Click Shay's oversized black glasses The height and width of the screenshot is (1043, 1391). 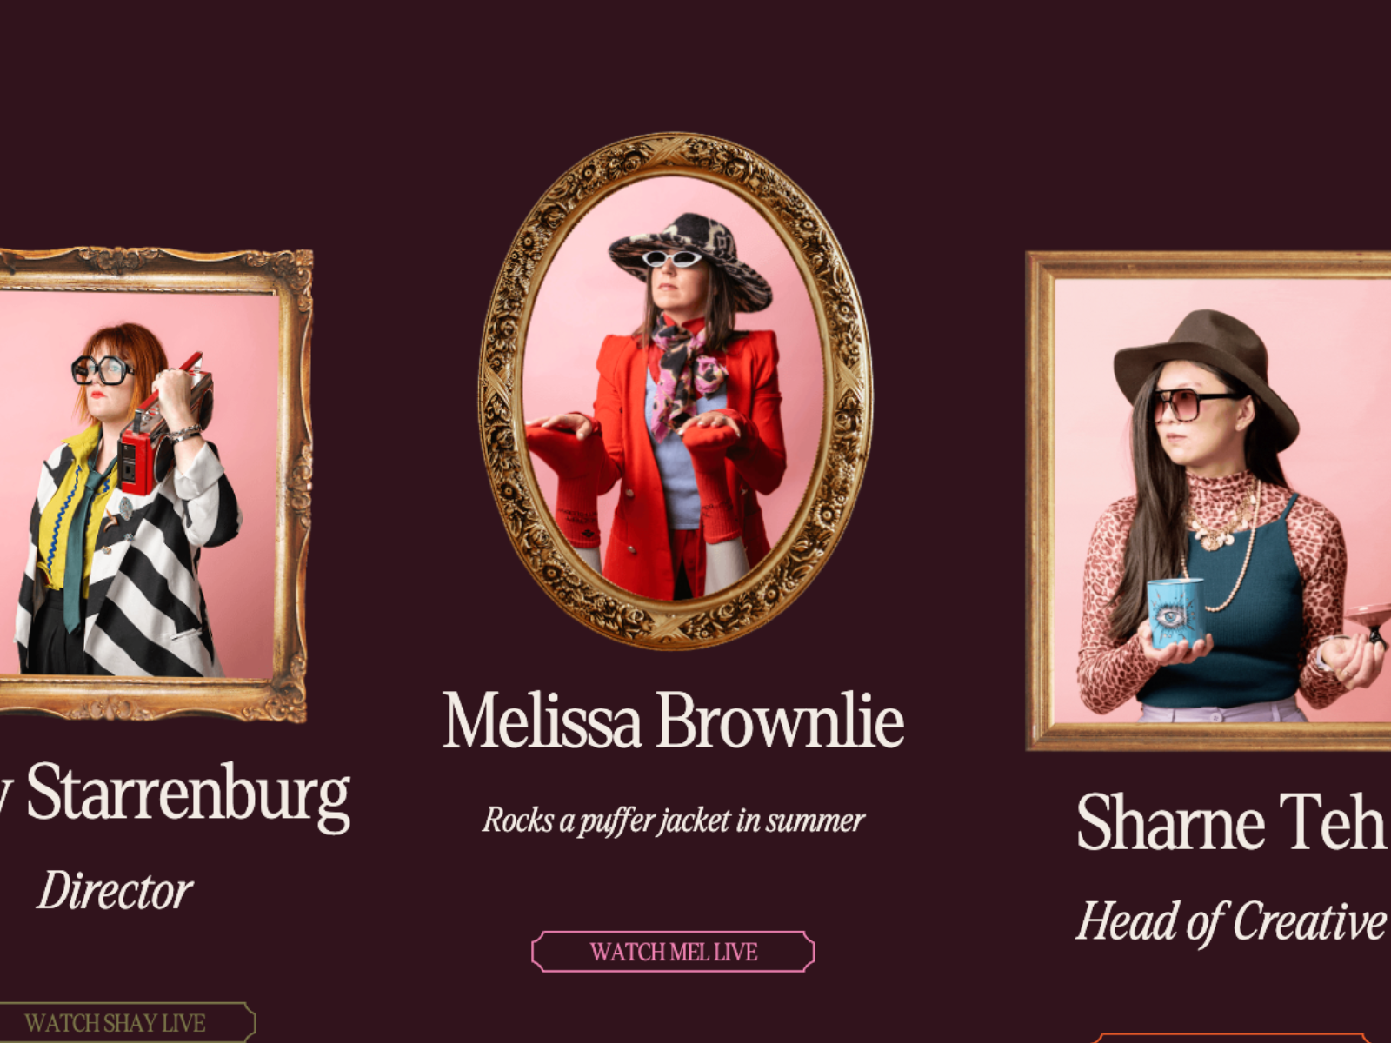pyautogui.click(x=102, y=369)
